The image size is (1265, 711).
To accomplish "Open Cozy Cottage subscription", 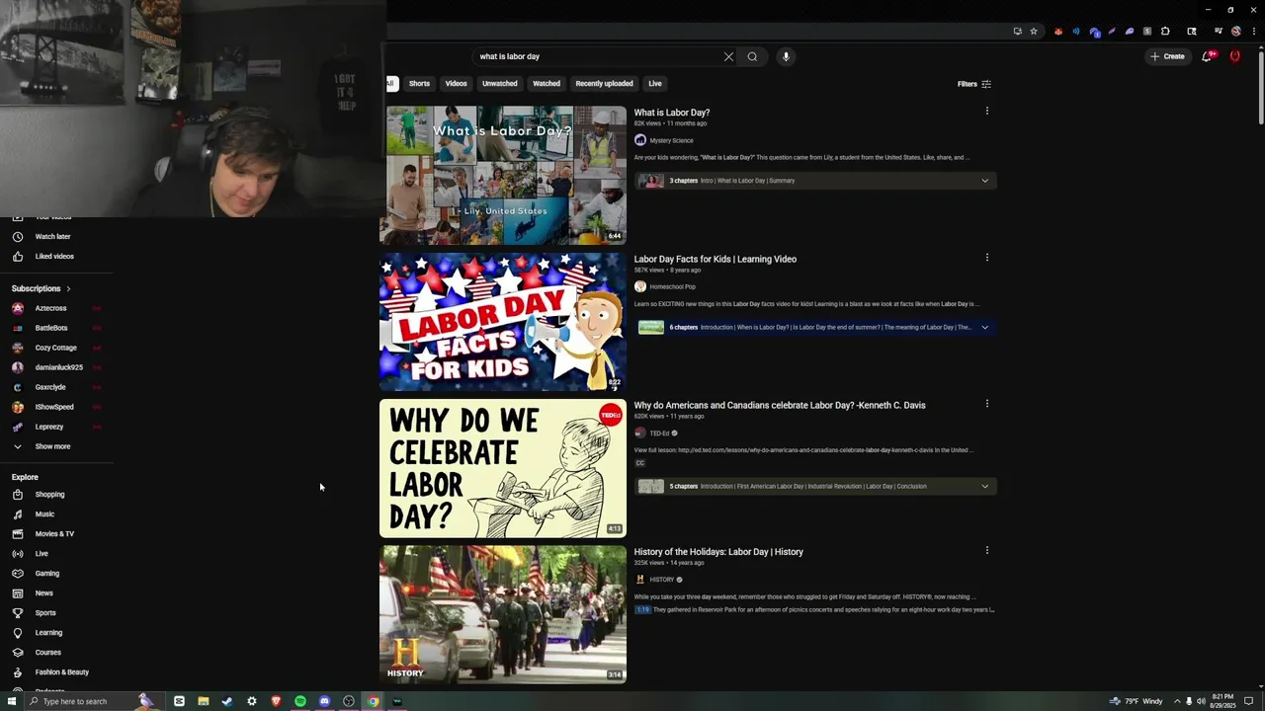I will coord(55,348).
